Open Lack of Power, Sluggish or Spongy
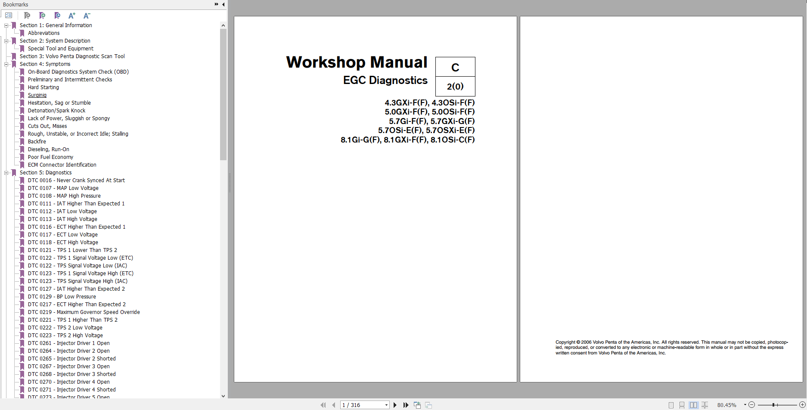This screenshot has width=807, height=410. point(68,118)
